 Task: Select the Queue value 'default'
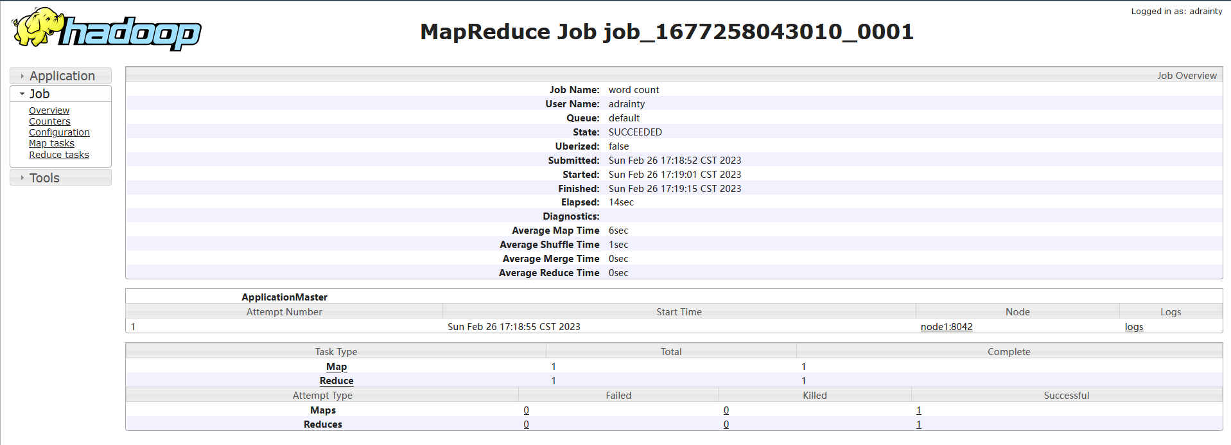[624, 118]
